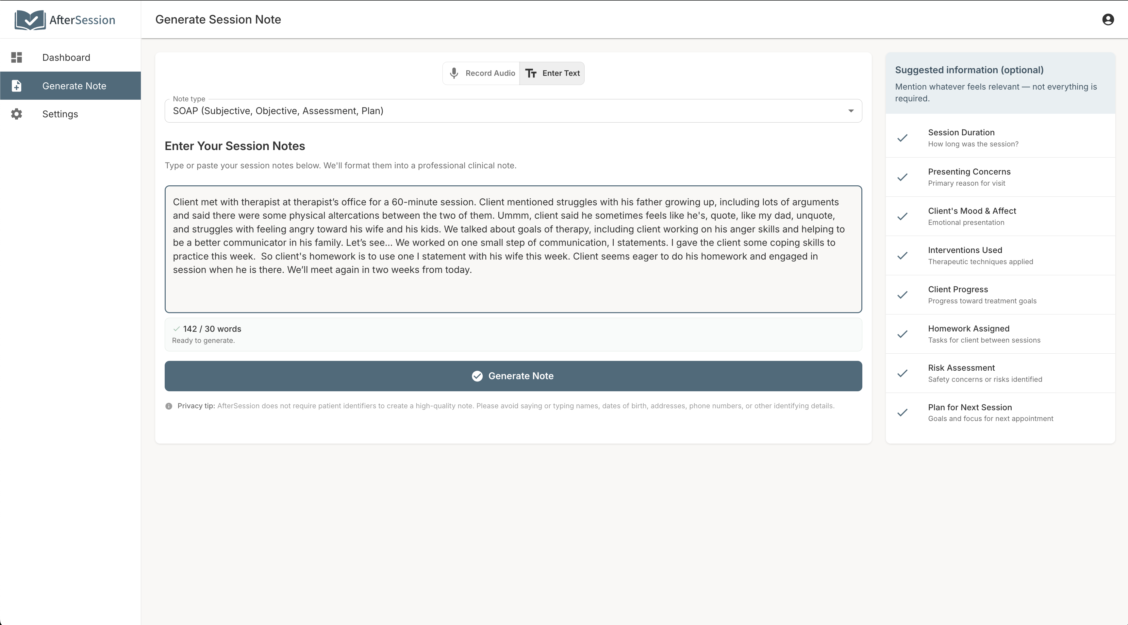Click the dropdown arrow on SOAP selector

point(851,110)
